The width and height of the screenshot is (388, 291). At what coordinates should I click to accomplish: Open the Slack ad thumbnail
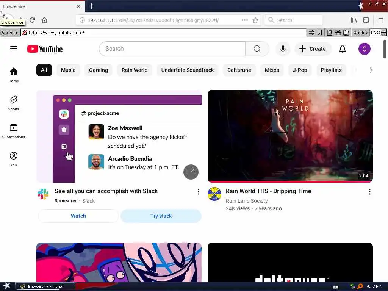coord(119,136)
